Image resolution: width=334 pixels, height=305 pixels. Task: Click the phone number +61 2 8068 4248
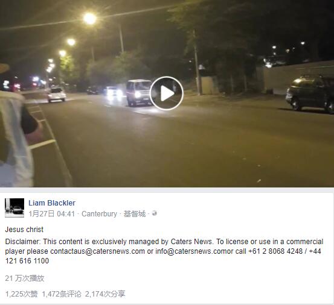tap(275, 251)
